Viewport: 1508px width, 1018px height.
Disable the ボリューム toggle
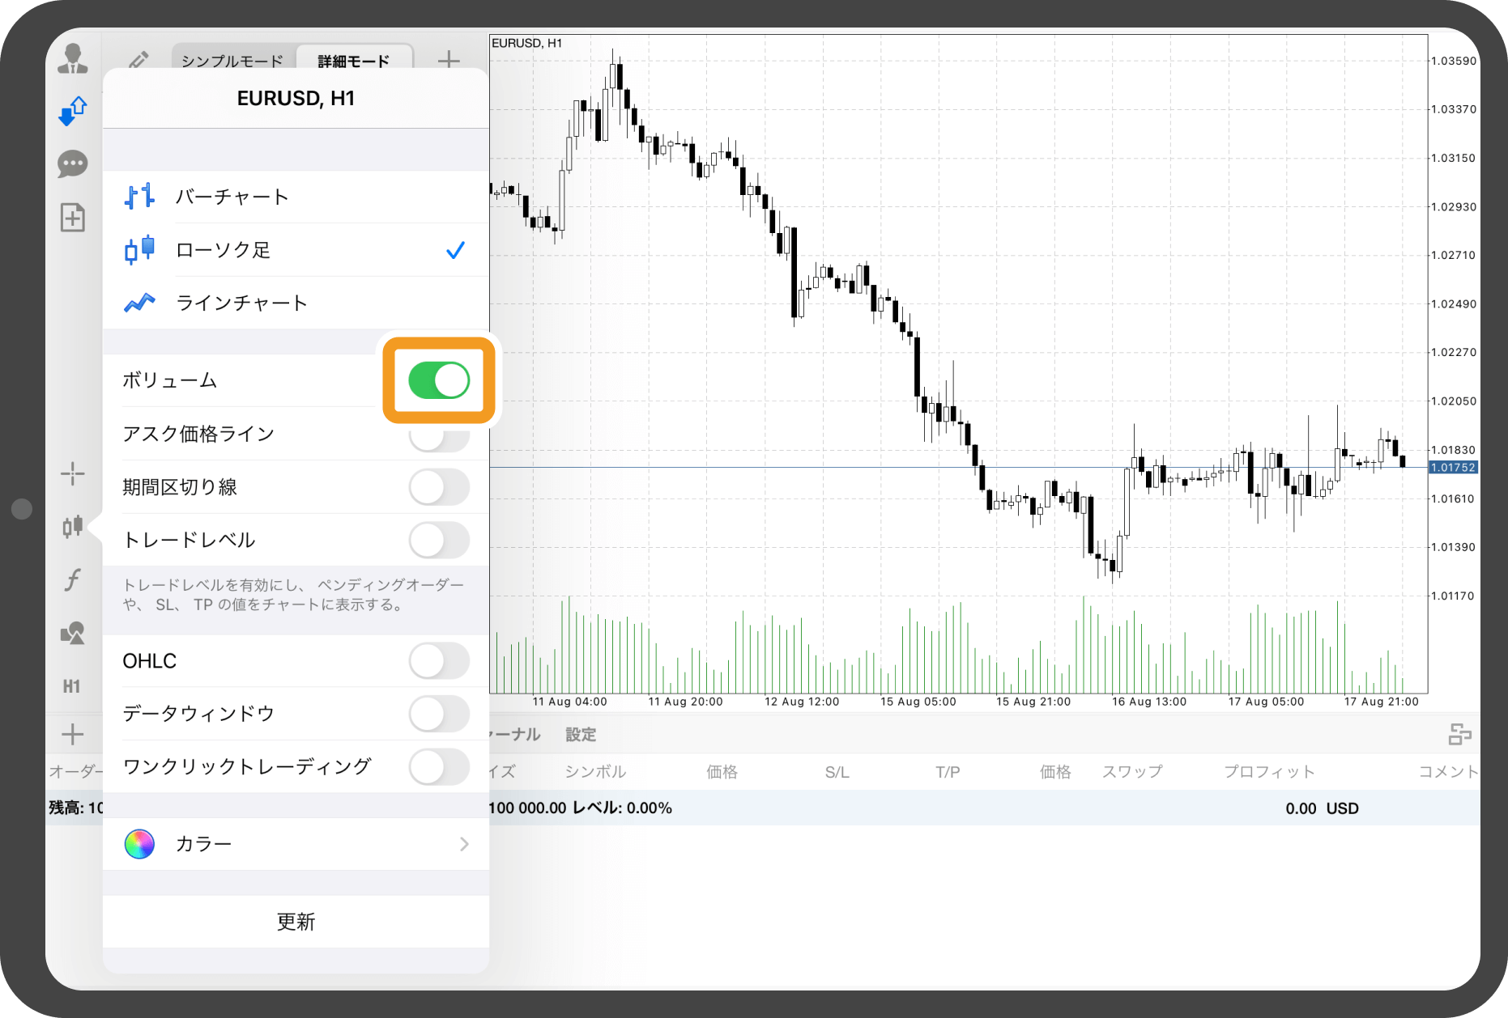click(x=439, y=380)
